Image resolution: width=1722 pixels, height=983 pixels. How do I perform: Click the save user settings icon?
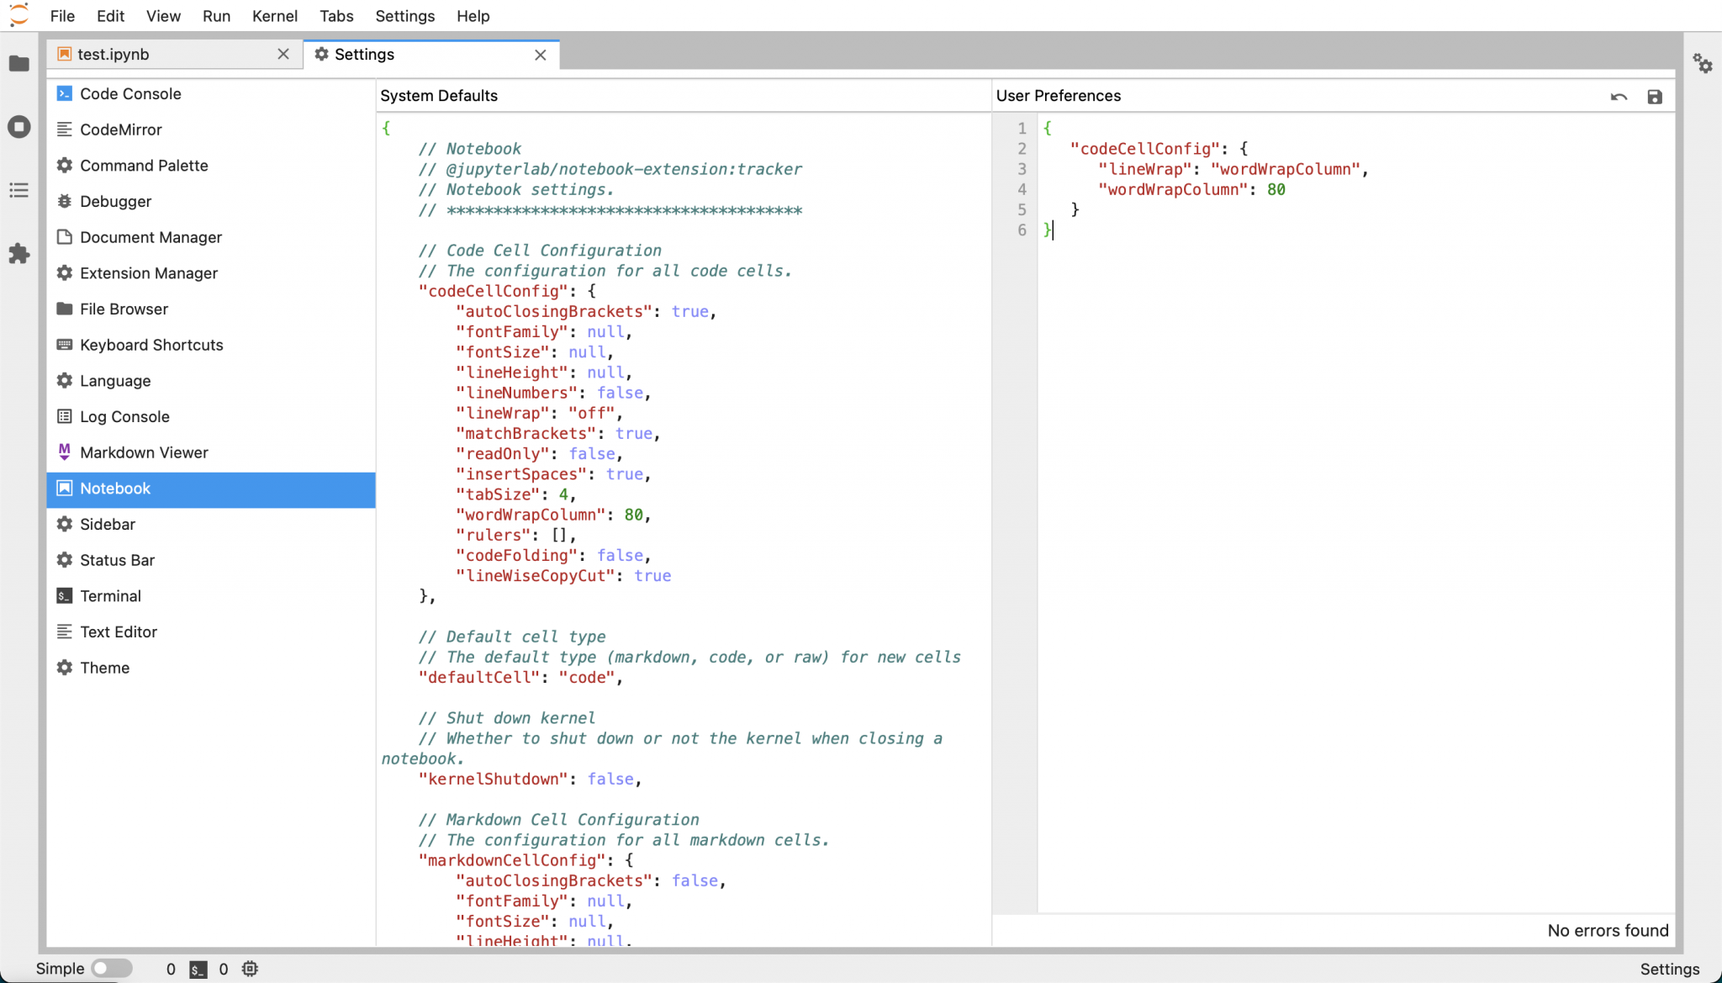[1655, 97]
